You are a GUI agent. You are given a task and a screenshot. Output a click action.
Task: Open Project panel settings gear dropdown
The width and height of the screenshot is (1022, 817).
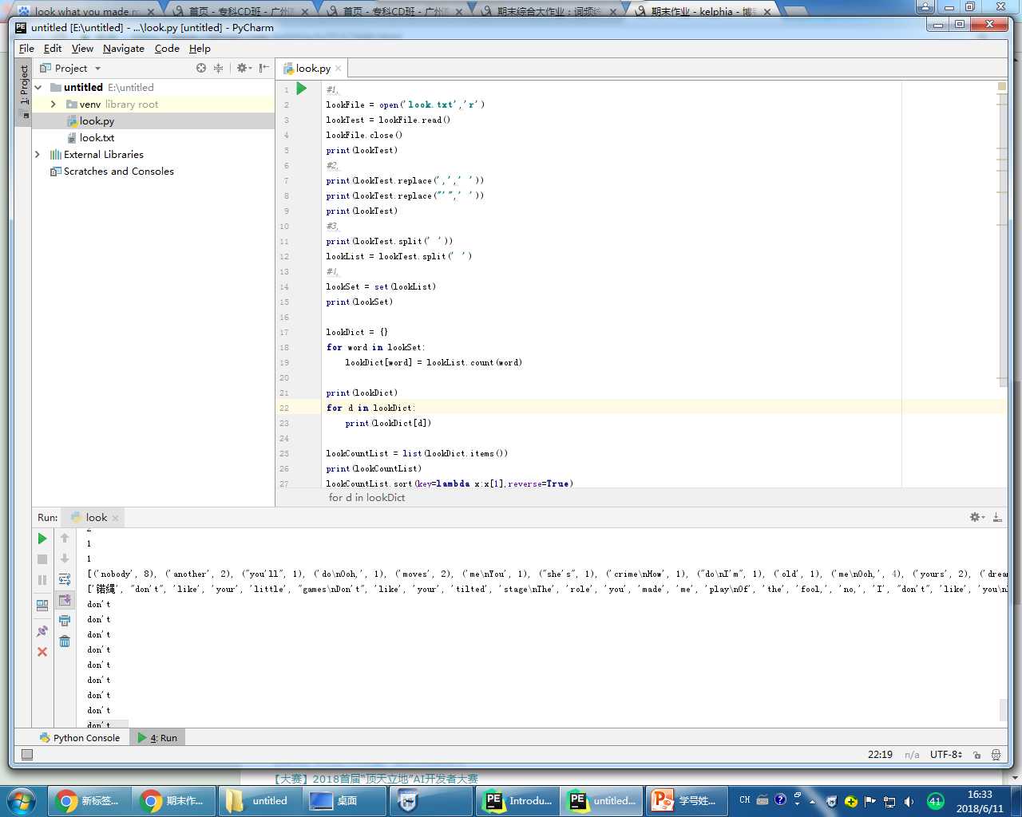244,68
